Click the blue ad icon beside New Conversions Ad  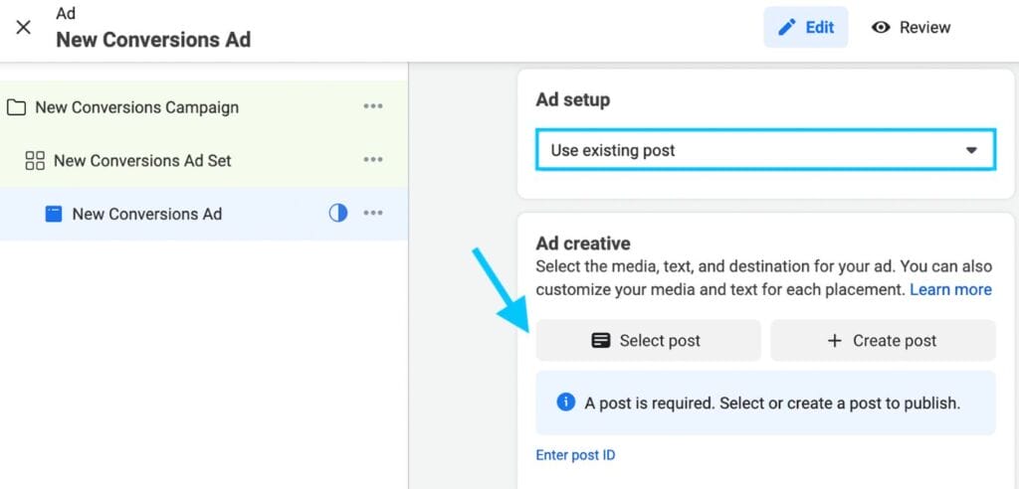(x=54, y=214)
